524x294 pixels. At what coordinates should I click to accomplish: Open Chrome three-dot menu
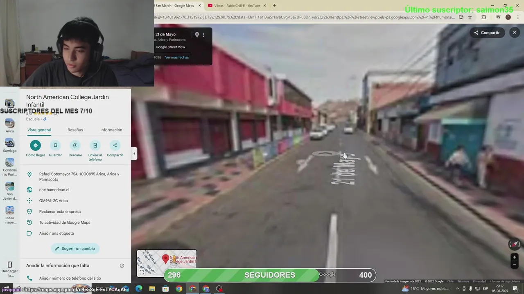[x=518, y=17]
